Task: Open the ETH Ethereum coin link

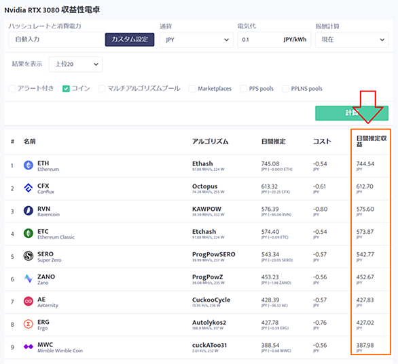Action: point(48,165)
